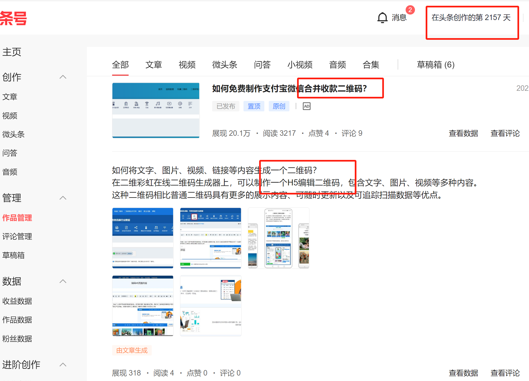Switch to the 合集 tab
Screen dimensions: 529x381
click(371, 65)
